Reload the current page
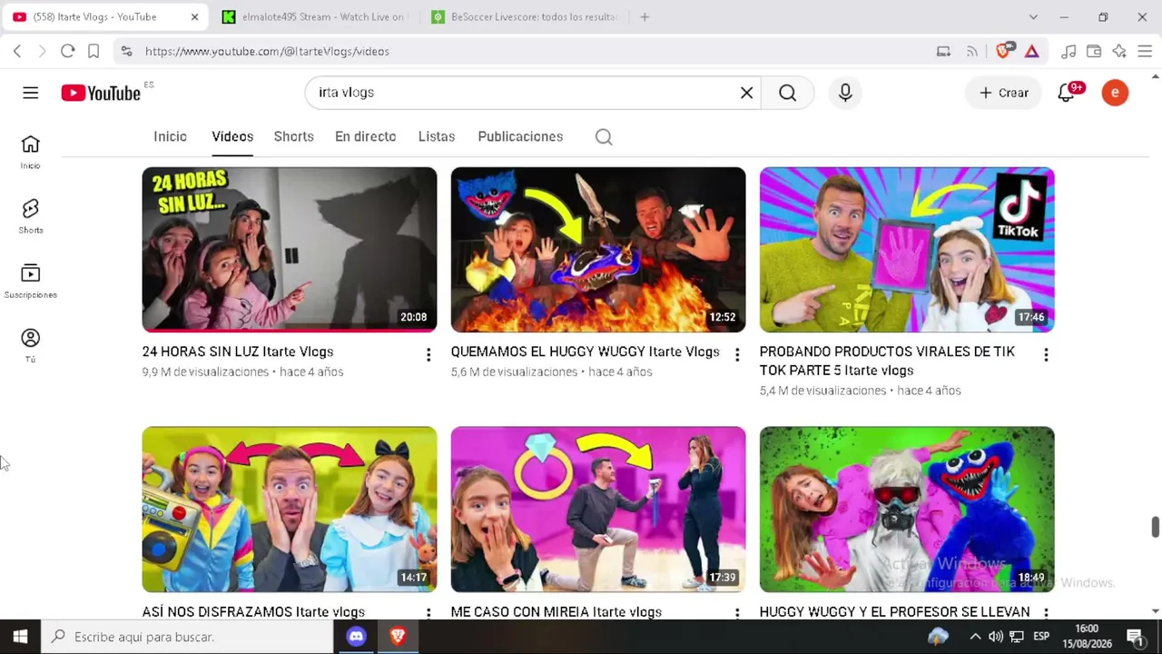 (x=67, y=52)
